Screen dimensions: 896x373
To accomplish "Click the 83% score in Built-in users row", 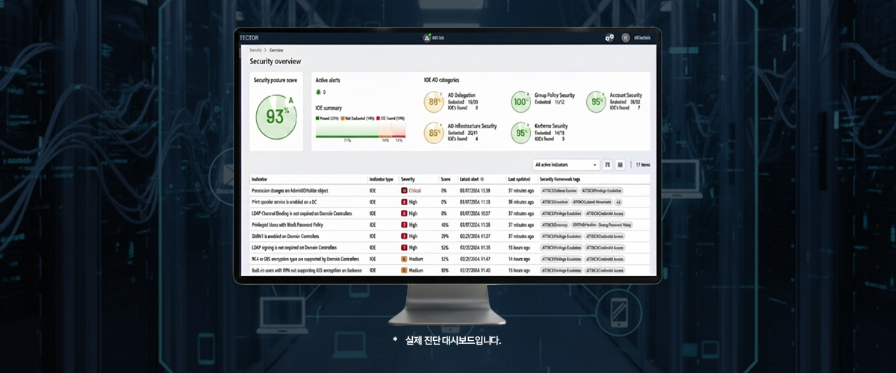I will 444,270.
